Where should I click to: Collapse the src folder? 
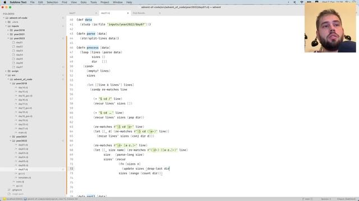[x=6, y=75]
